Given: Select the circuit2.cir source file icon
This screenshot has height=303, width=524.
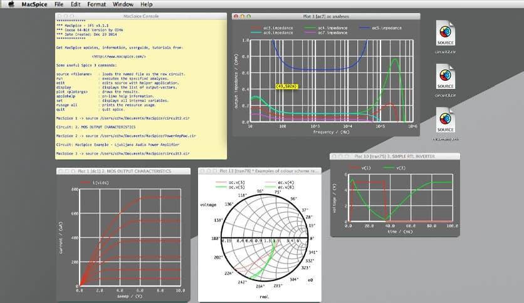Looking at the screenshot, I should 444,33.
